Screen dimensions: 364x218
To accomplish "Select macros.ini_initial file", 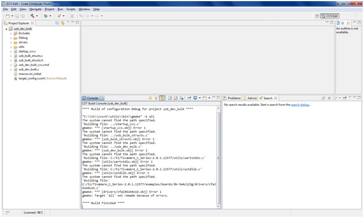I will tap(30, 74).
